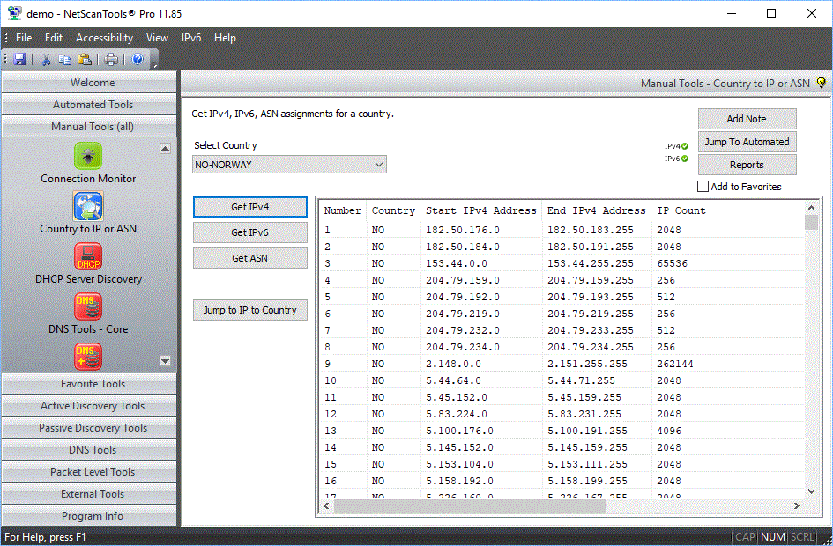Expand the External Tools section

click(x=89, y=493)
